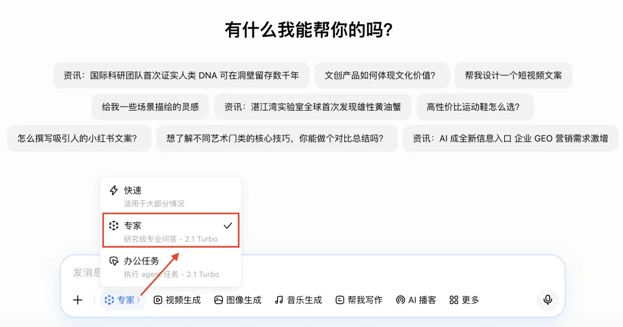
Task: Click the microphone voice input icon
Action: click(x=547, y=299)
